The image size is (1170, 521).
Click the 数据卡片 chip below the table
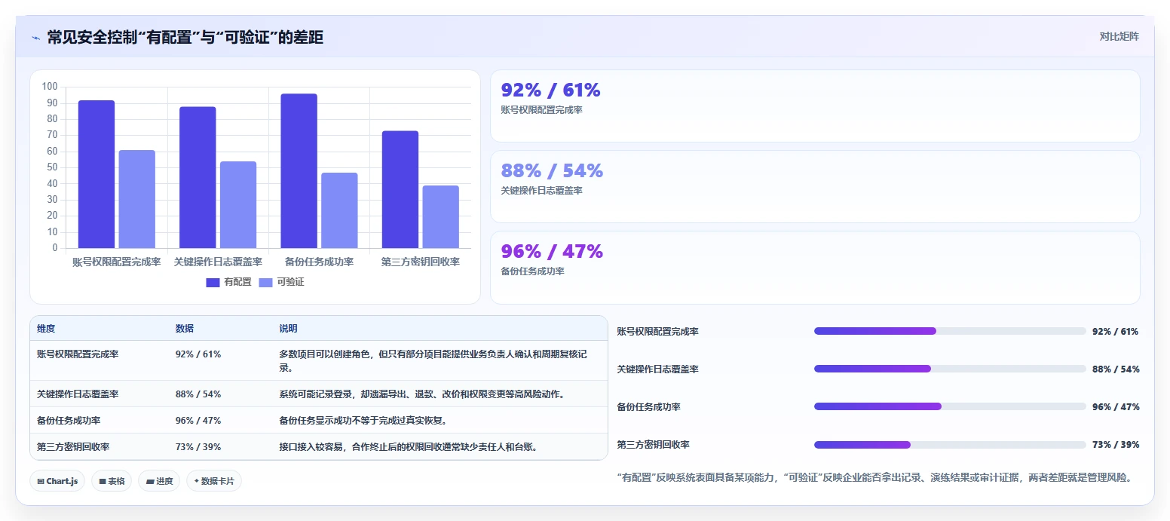point(214,481)
